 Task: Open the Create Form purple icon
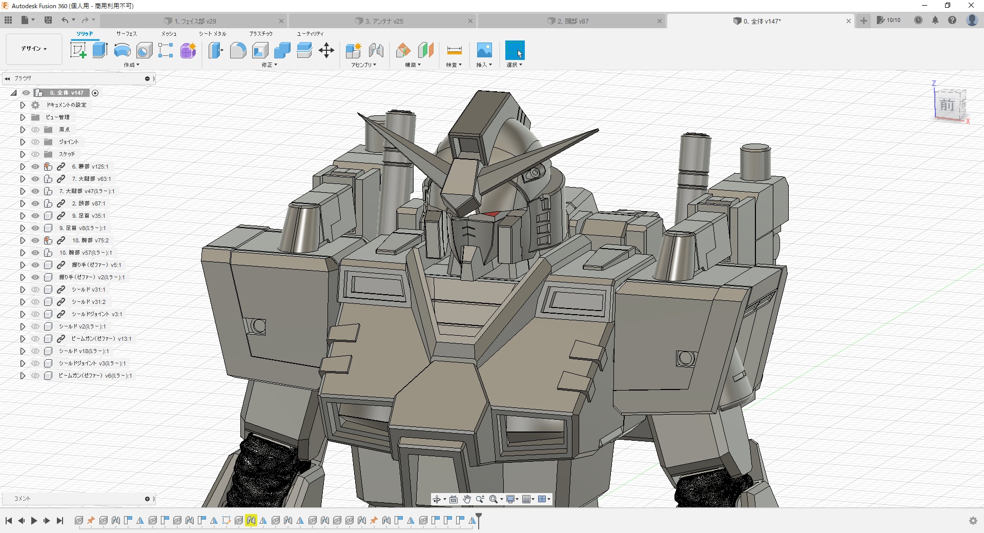pos(188,50)
